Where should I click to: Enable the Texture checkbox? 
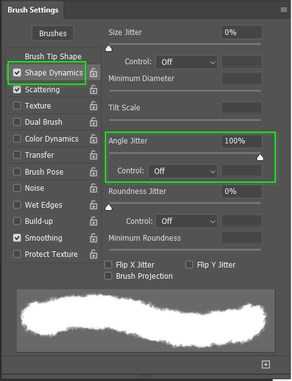click(x=17, y=106)
